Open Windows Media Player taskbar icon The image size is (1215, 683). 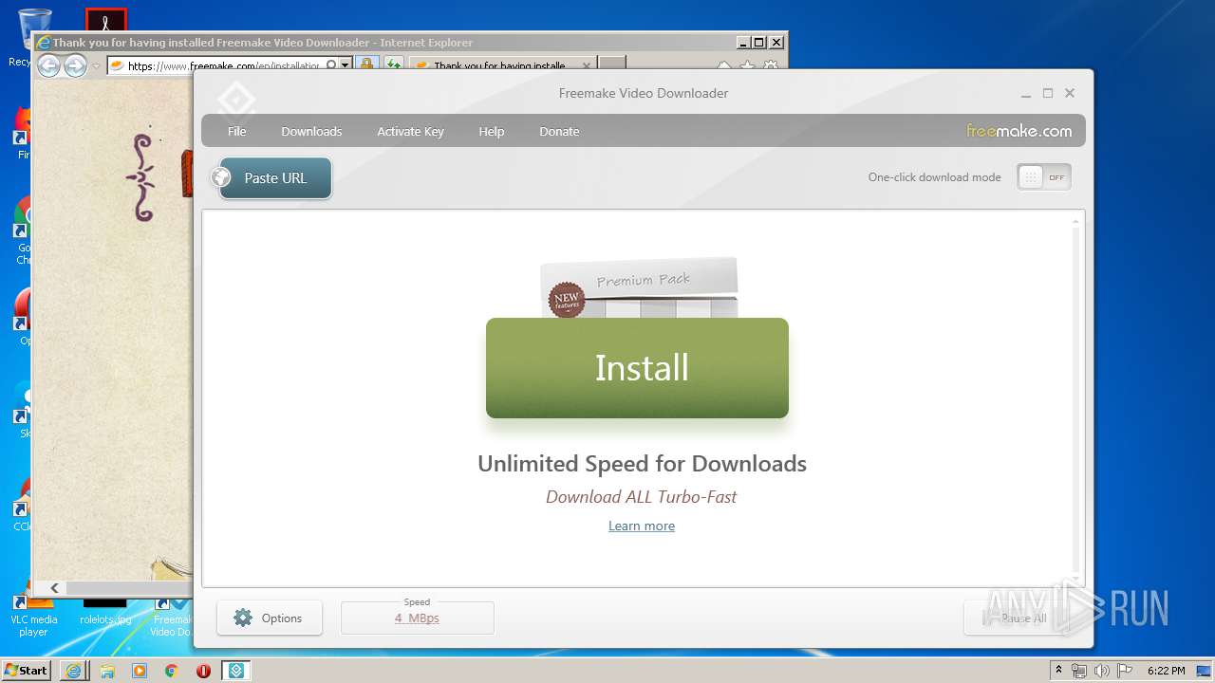tap(140, 671)
